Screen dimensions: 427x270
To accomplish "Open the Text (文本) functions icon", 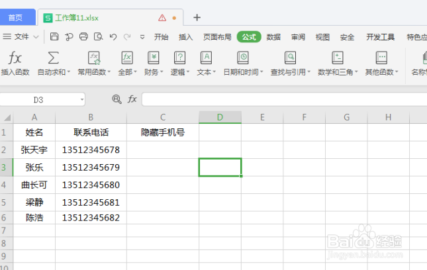I will (206, 58).
